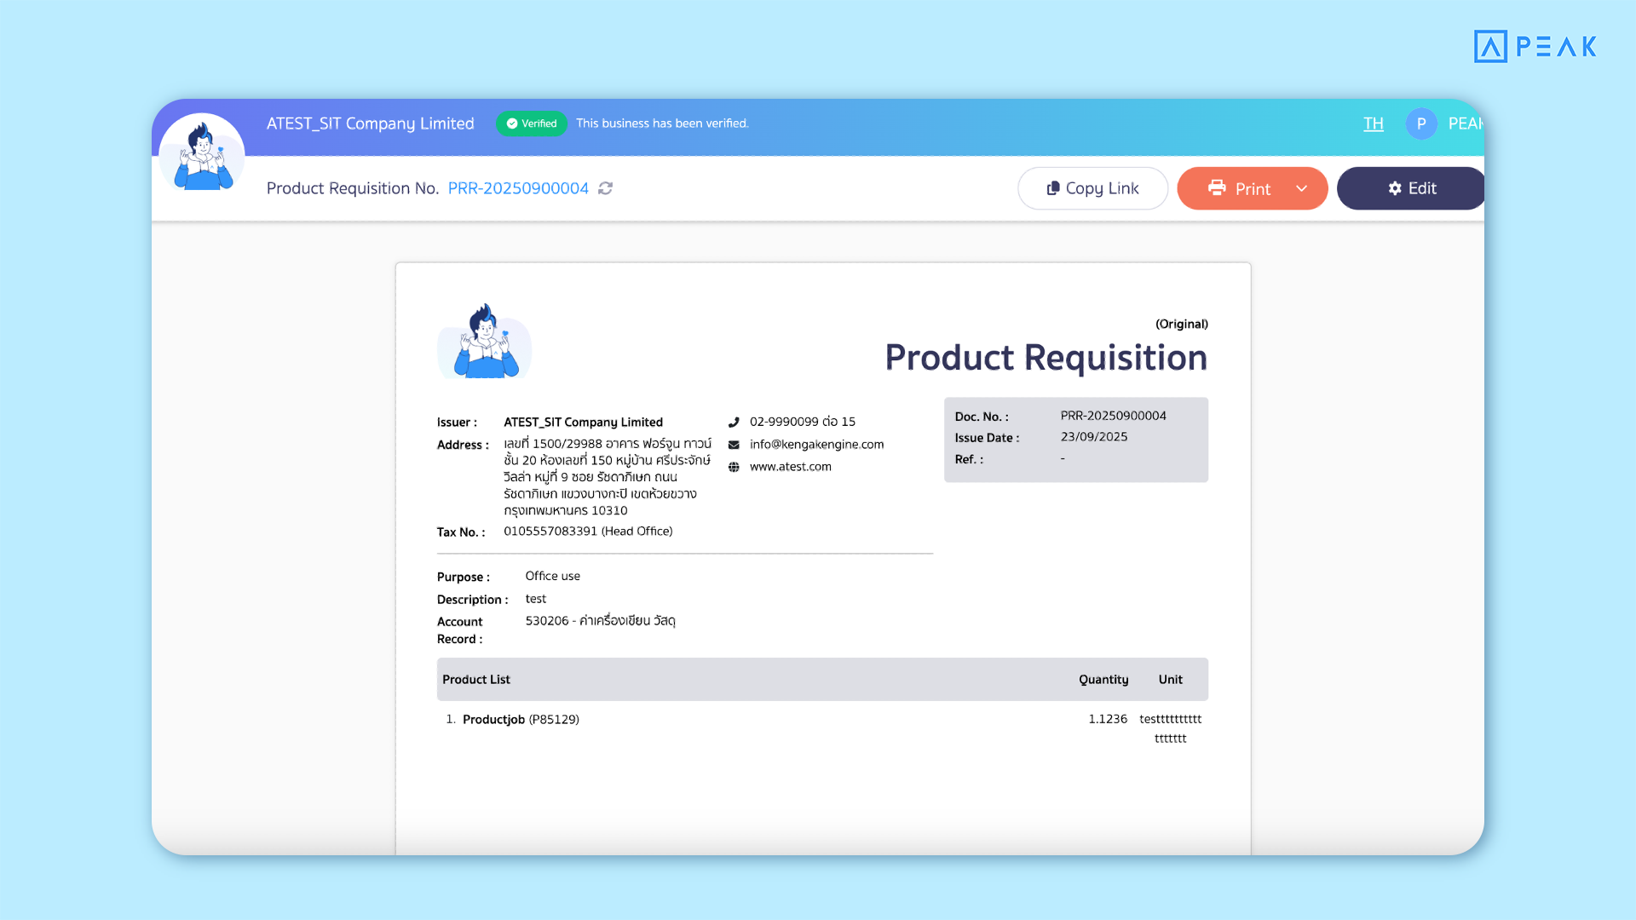
Task: Open the P user avatar menu
Action: tap(1420, 124)
